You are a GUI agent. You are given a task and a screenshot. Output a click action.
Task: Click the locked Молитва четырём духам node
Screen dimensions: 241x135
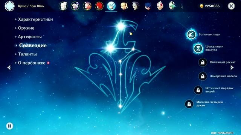189,104
